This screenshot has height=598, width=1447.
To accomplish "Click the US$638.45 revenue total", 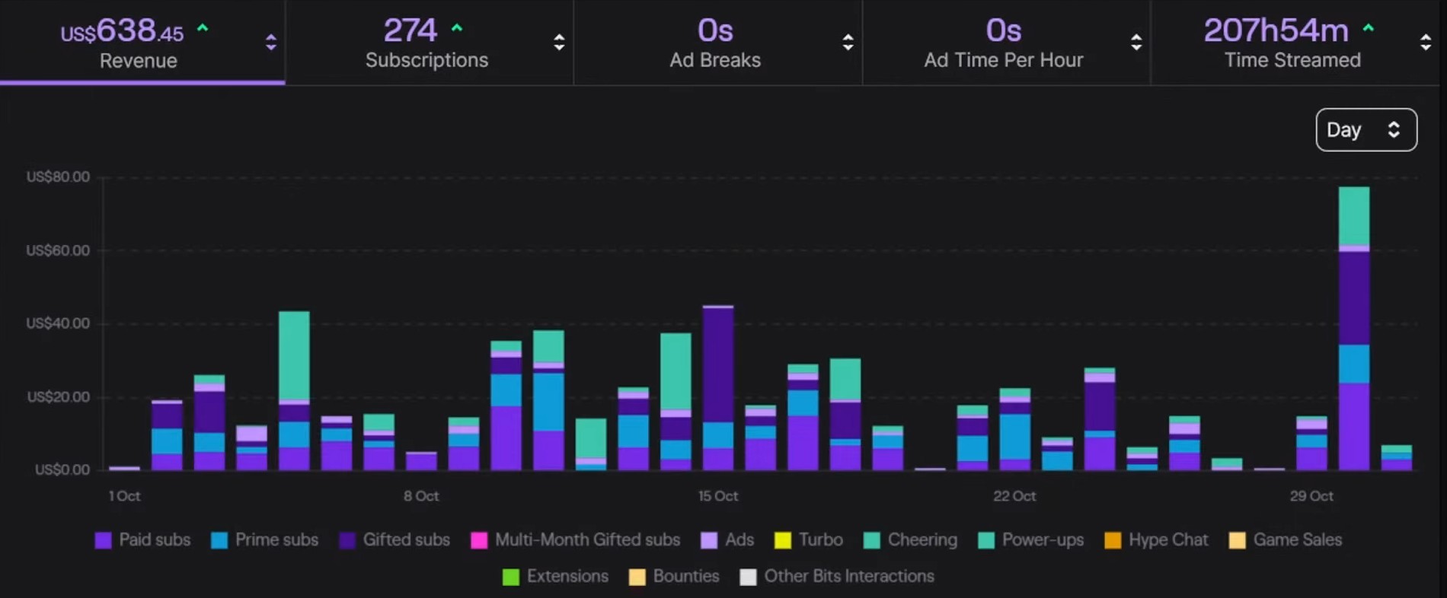I will tap(122, 32).
